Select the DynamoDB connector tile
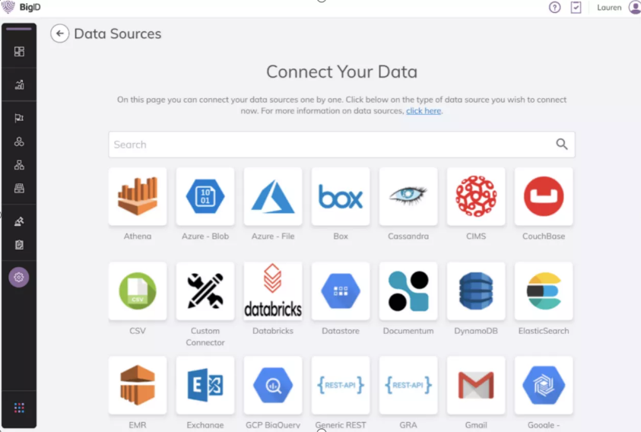Image resolution: width=641 pixels, height=432 pixels. coord(476,291)
